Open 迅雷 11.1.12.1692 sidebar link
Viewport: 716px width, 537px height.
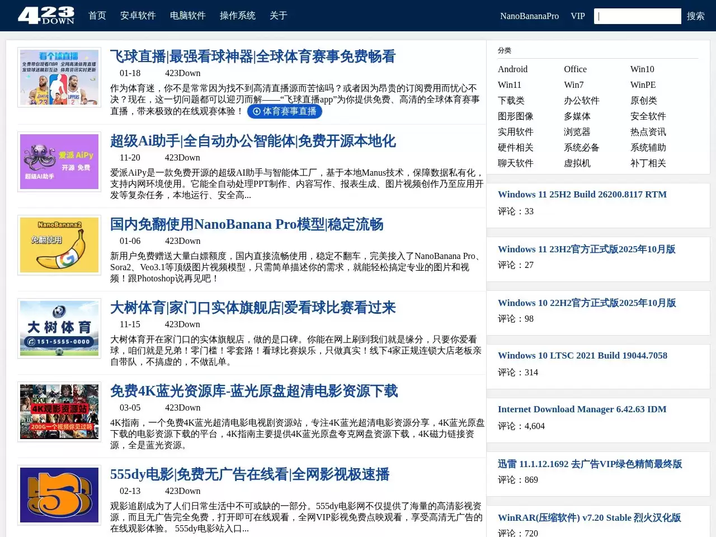590,464
